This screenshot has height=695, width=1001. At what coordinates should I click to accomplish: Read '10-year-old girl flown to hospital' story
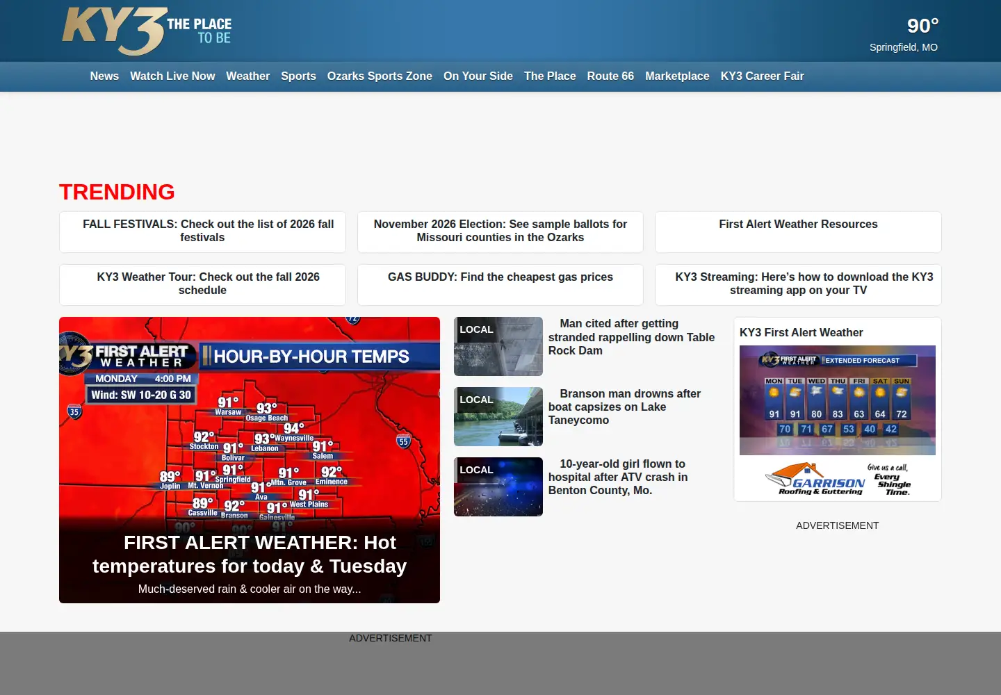618,477
